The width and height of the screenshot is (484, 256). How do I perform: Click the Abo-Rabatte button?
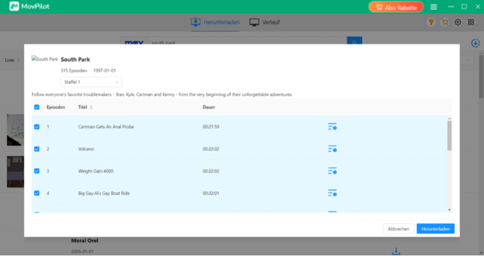[396, 7]
